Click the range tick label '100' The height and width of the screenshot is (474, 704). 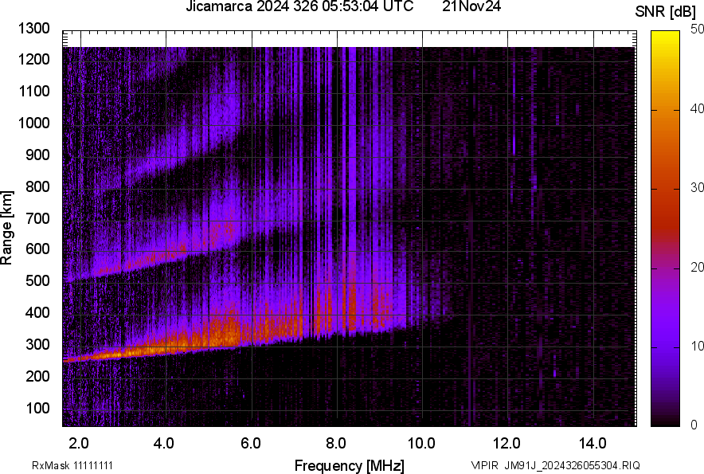click(37, 408)
